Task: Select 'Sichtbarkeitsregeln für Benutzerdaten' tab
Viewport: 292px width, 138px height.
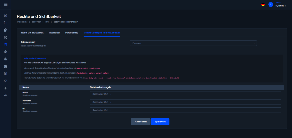Action: (102, 33)
